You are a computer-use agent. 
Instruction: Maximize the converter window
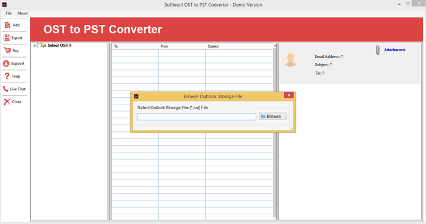408,4
